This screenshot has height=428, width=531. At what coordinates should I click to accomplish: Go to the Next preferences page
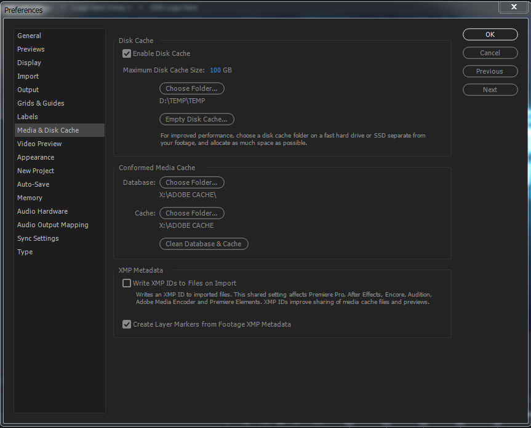(490, 90)
